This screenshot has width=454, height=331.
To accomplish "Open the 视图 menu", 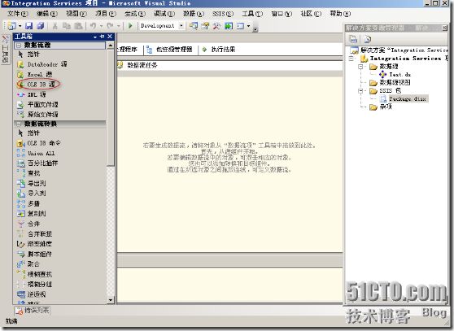I will pos(76,14).
